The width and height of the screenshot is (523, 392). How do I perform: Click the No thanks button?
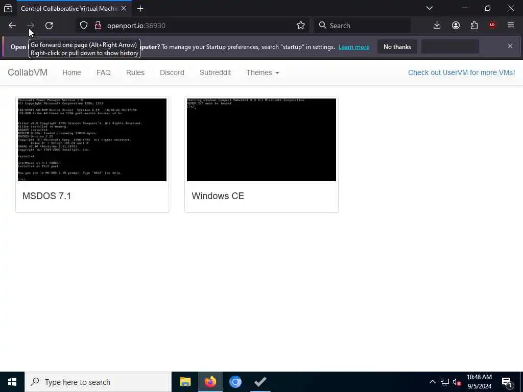397,47
